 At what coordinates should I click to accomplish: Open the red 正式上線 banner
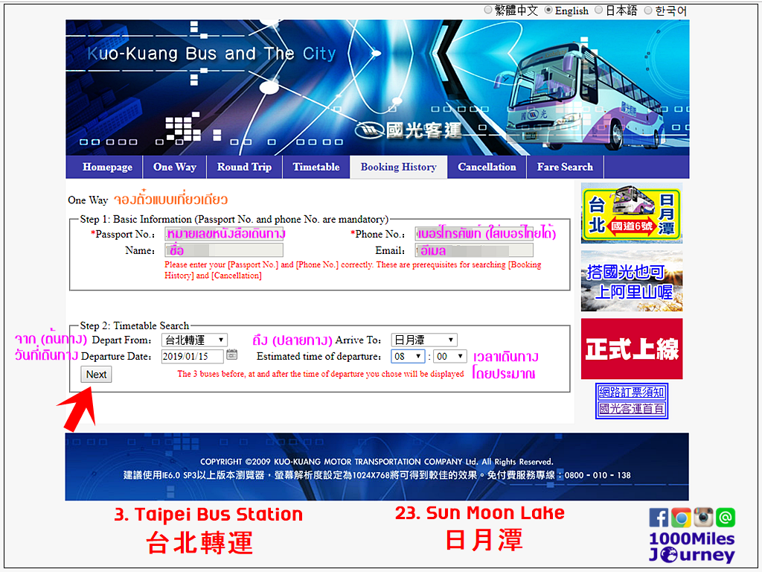click(x=632, y=349)
